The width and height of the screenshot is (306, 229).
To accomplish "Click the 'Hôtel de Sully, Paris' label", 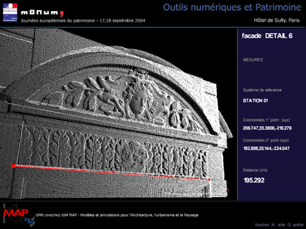I will [277, 20].
